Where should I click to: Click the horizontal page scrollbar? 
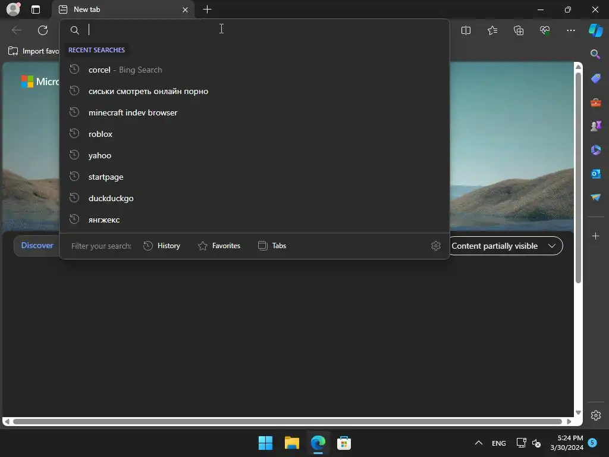coord(287,422)
